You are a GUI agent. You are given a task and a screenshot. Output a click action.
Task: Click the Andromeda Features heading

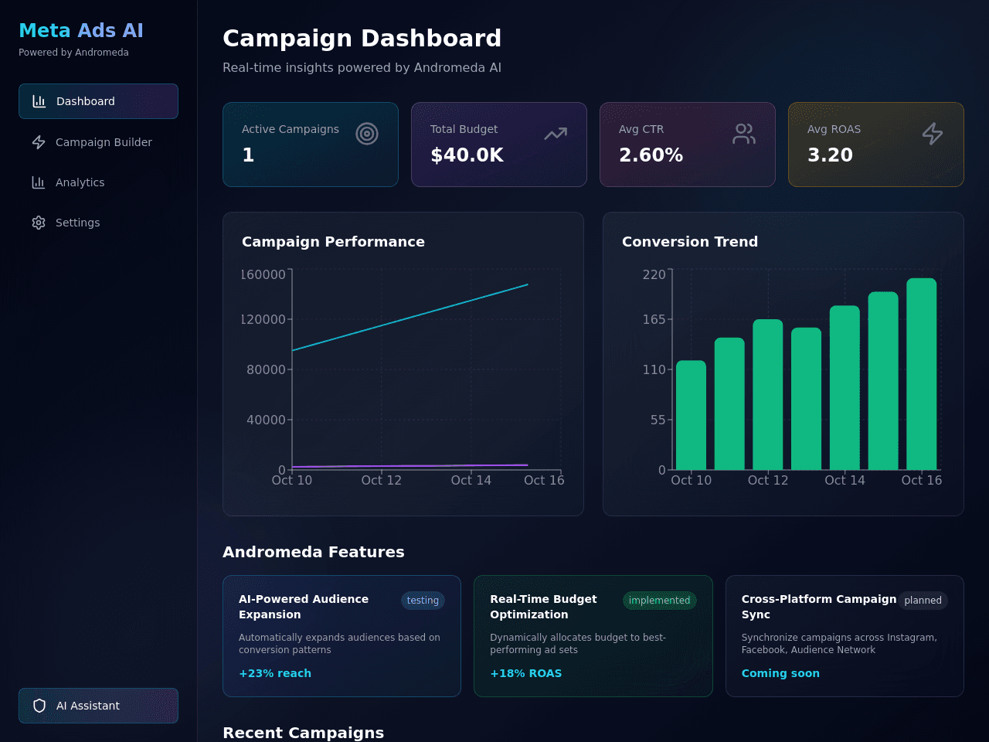point(314,552)
